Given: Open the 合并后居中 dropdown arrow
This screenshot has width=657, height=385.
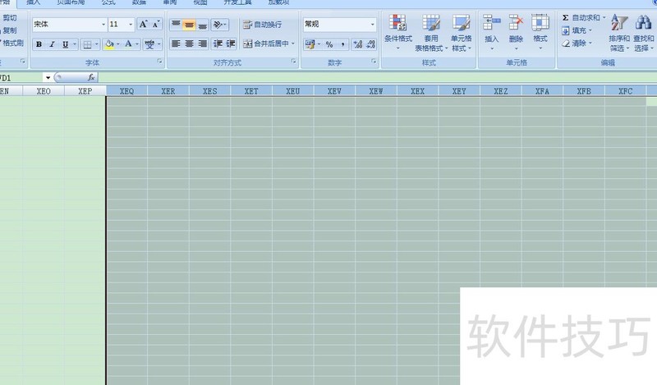Looking at the screenshot, I should 293,44.
